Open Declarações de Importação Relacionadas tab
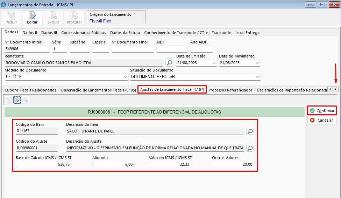 pyautogui.click(x=291, y=90)
